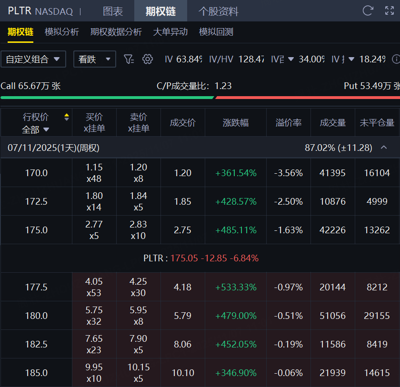Open settings with the gear icon
The width and height of the screenshot is (400, 387).
(148, 59)
